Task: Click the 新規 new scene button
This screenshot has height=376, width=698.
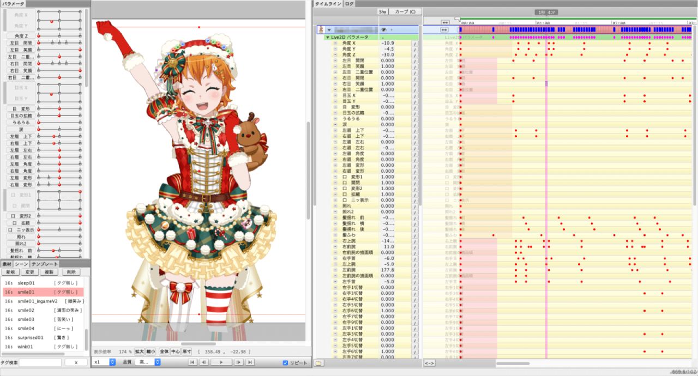Action: (x=10, y=272)
